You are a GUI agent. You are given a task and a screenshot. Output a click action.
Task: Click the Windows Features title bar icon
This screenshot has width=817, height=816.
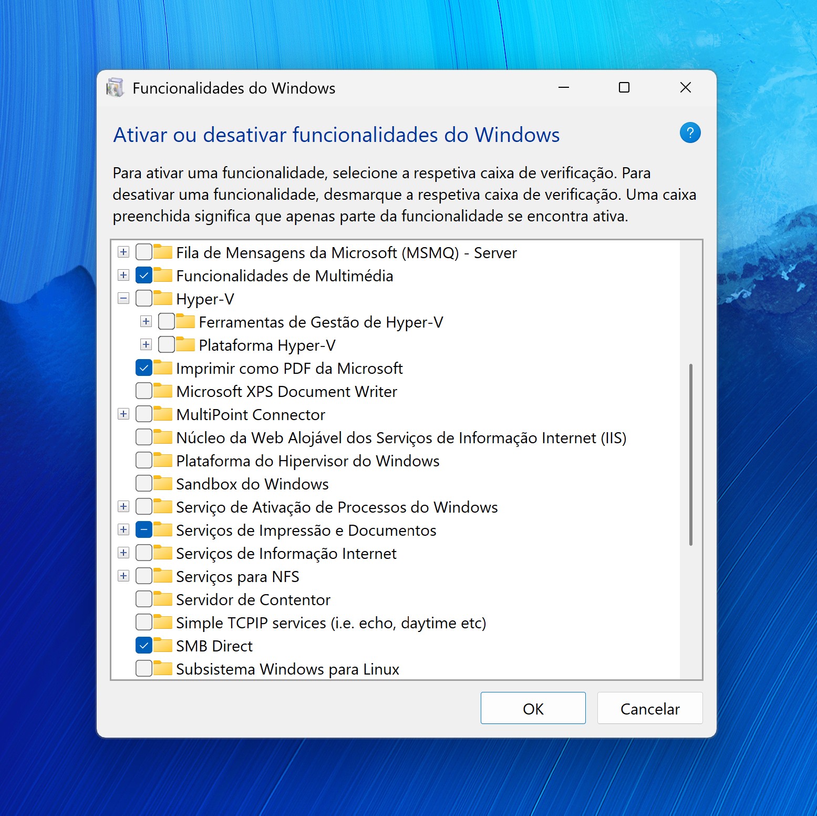click(115, 88)
